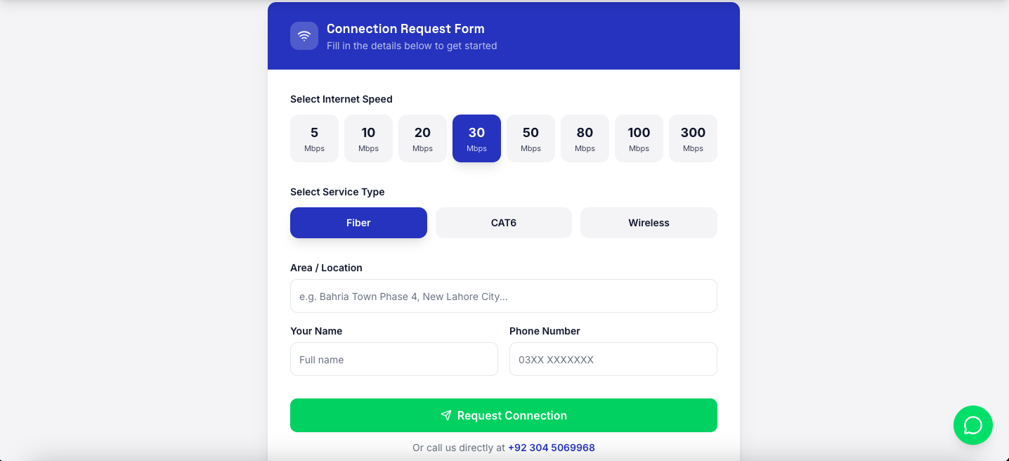Select the 5 Mbps speed option
The width and height of the screenshot is (1009, 461).
pyautogui.click(x=314, y=138)
